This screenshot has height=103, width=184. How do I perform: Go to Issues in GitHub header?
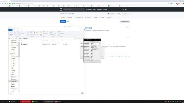pos(94,9)
